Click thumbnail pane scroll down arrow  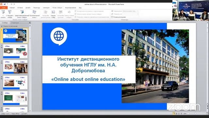[30, 111]
